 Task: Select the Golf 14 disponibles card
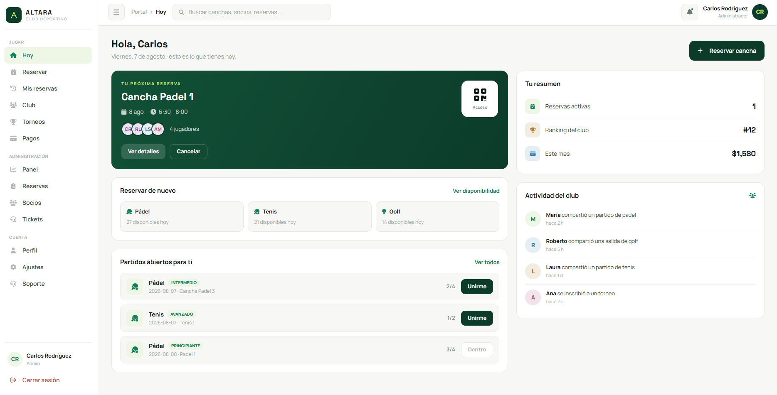pyautogui.click(x=437, y=216)
